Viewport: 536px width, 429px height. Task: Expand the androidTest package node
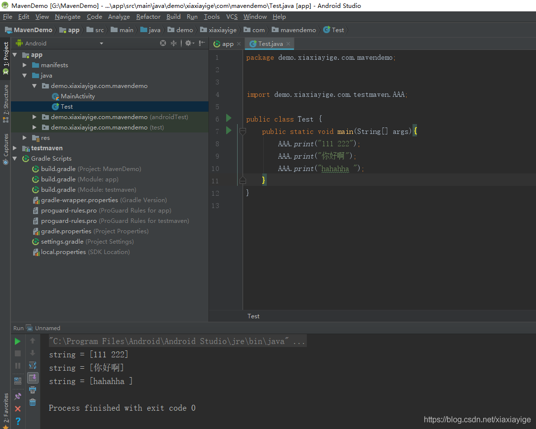click(x=35, y=117)
